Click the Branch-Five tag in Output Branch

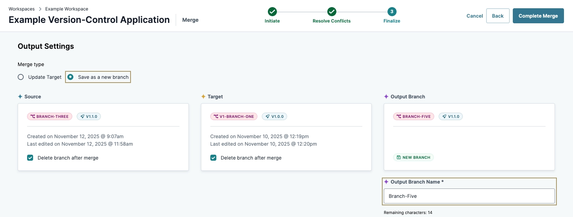click(x=413, y=116)
